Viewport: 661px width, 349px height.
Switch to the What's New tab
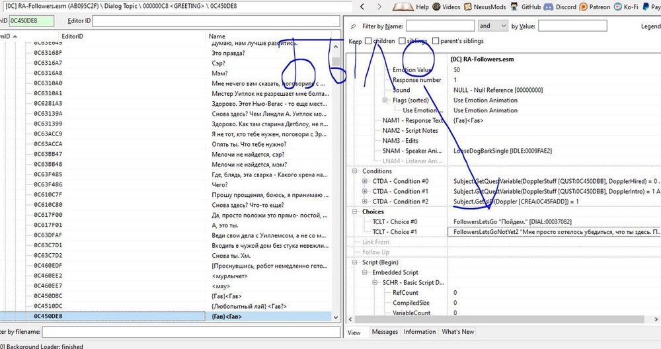pyautogui.click(x=458, y=332)
